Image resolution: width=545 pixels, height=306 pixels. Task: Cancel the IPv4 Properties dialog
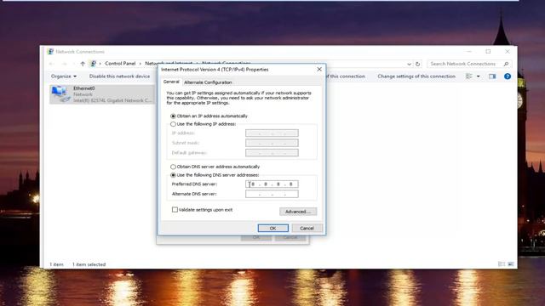point(307,228)
